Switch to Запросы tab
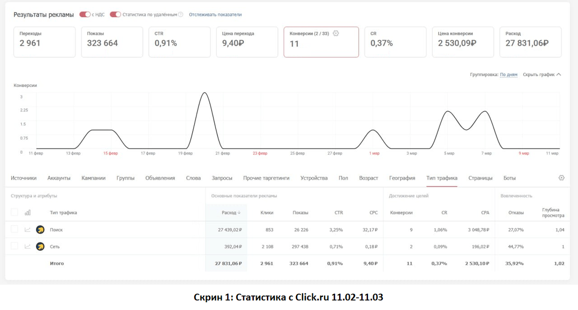This screenshot has width=578, height=310. pyautogui.click(x=222, y=178)
